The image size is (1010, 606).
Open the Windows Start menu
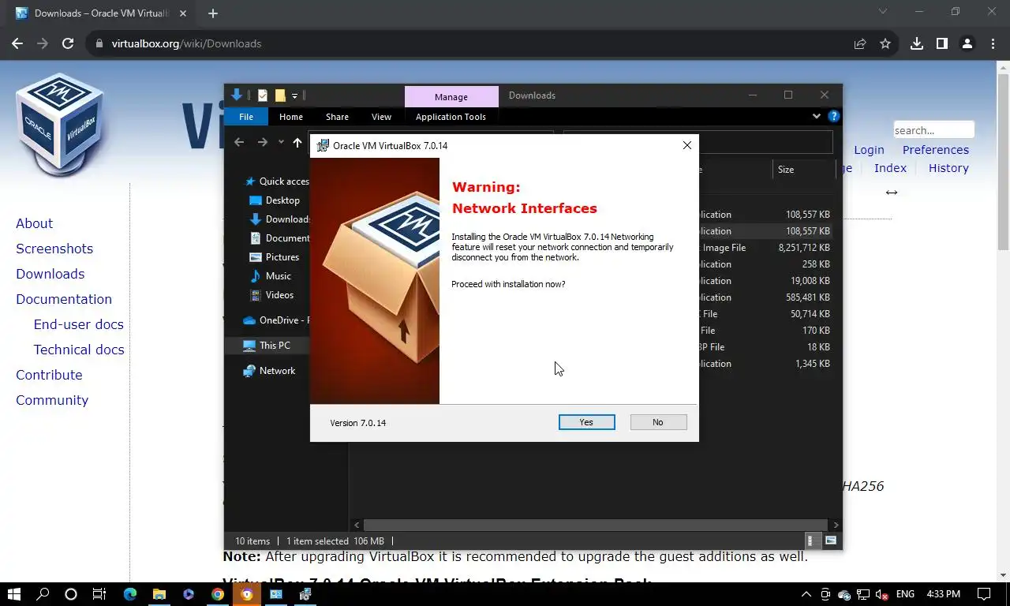[14, 594]
